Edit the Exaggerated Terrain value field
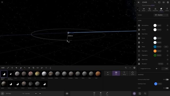Image resolution: width=170 pixels, height=96 pixels. (x=165, y=69)
